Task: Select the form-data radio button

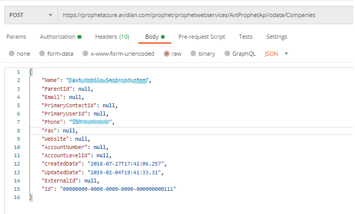Action: click(42, 54)
